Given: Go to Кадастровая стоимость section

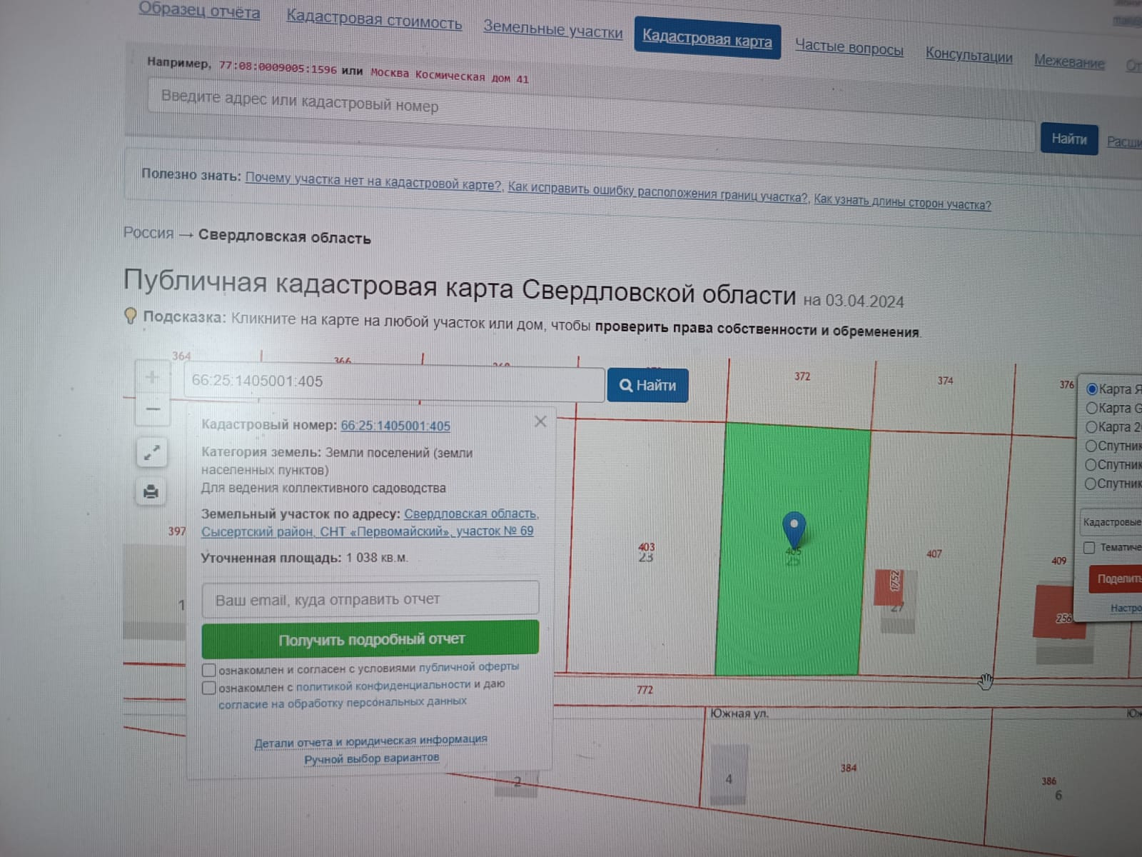Looking at the screenshot, I should (x=374, y=19).
